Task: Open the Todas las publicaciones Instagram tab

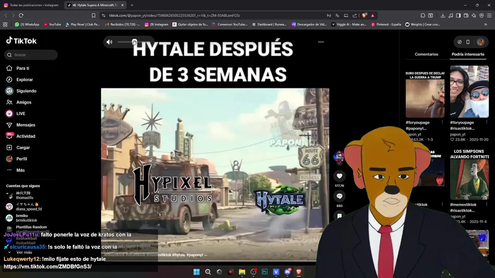Action: coord(32,5)
